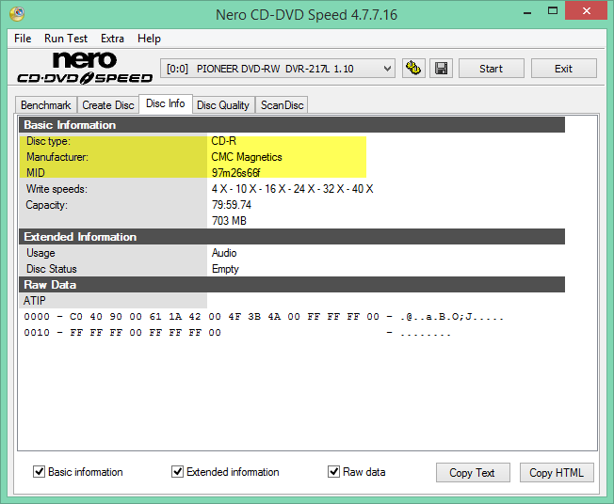Click the 'Raw Data' section header

point(292,285)
